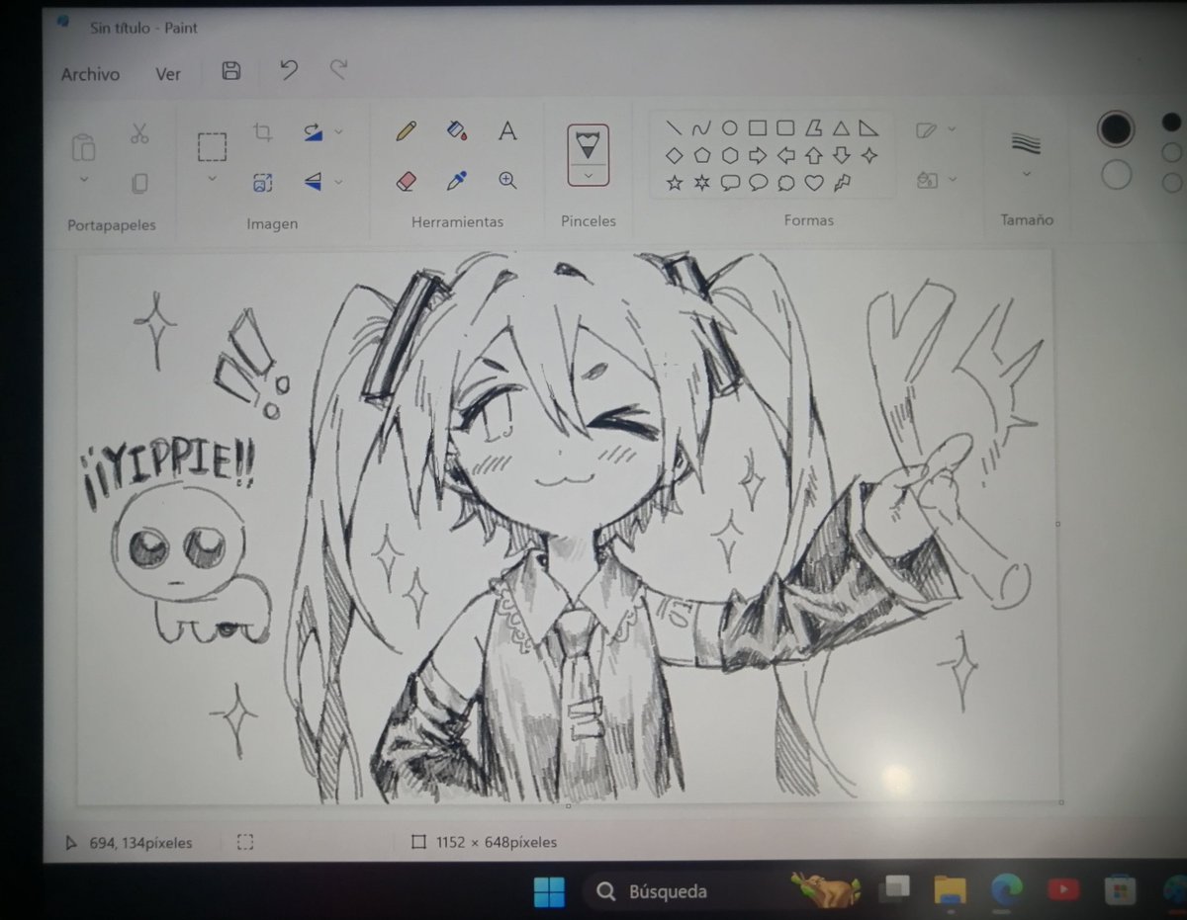Click the Rotate image icon
The width and height of the screenshot is (1187, 920).
click(x=313, y=132)
